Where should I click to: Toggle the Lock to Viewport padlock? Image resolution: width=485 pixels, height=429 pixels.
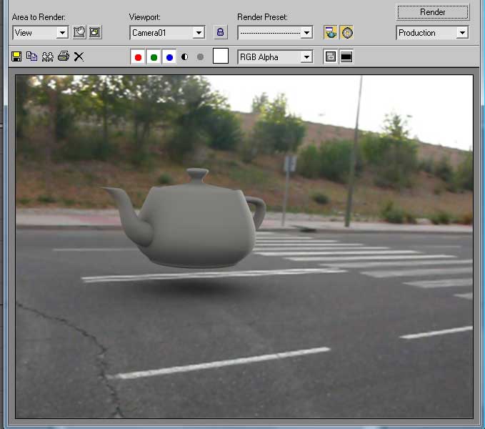[x=220, y=32]
